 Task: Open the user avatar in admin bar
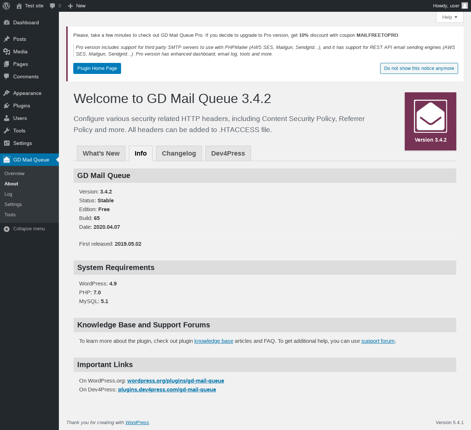465,6
